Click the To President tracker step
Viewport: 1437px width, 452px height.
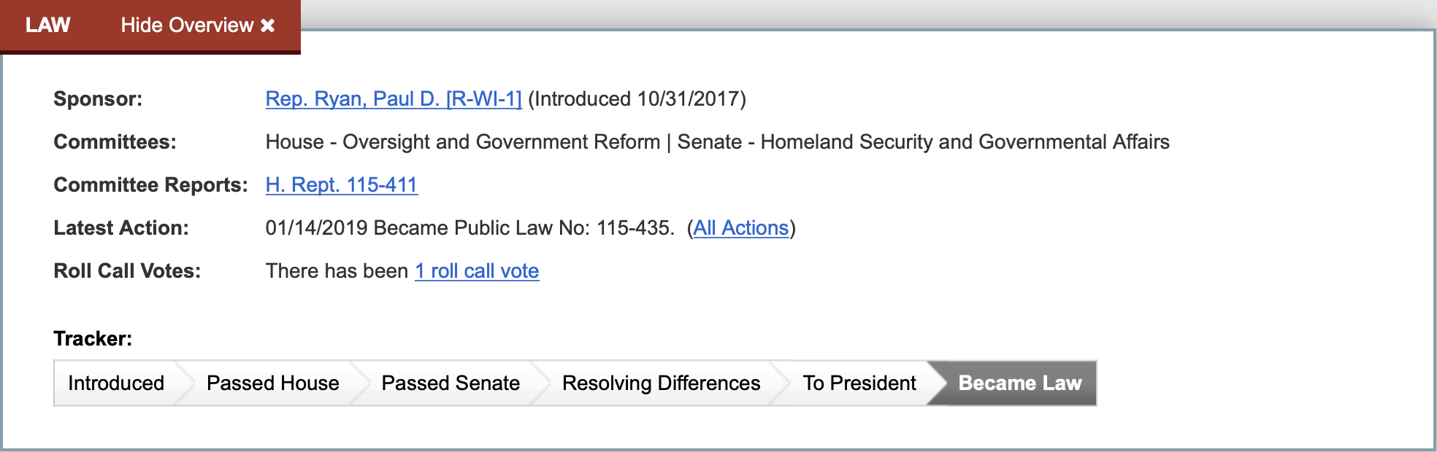tap(859, 383)
